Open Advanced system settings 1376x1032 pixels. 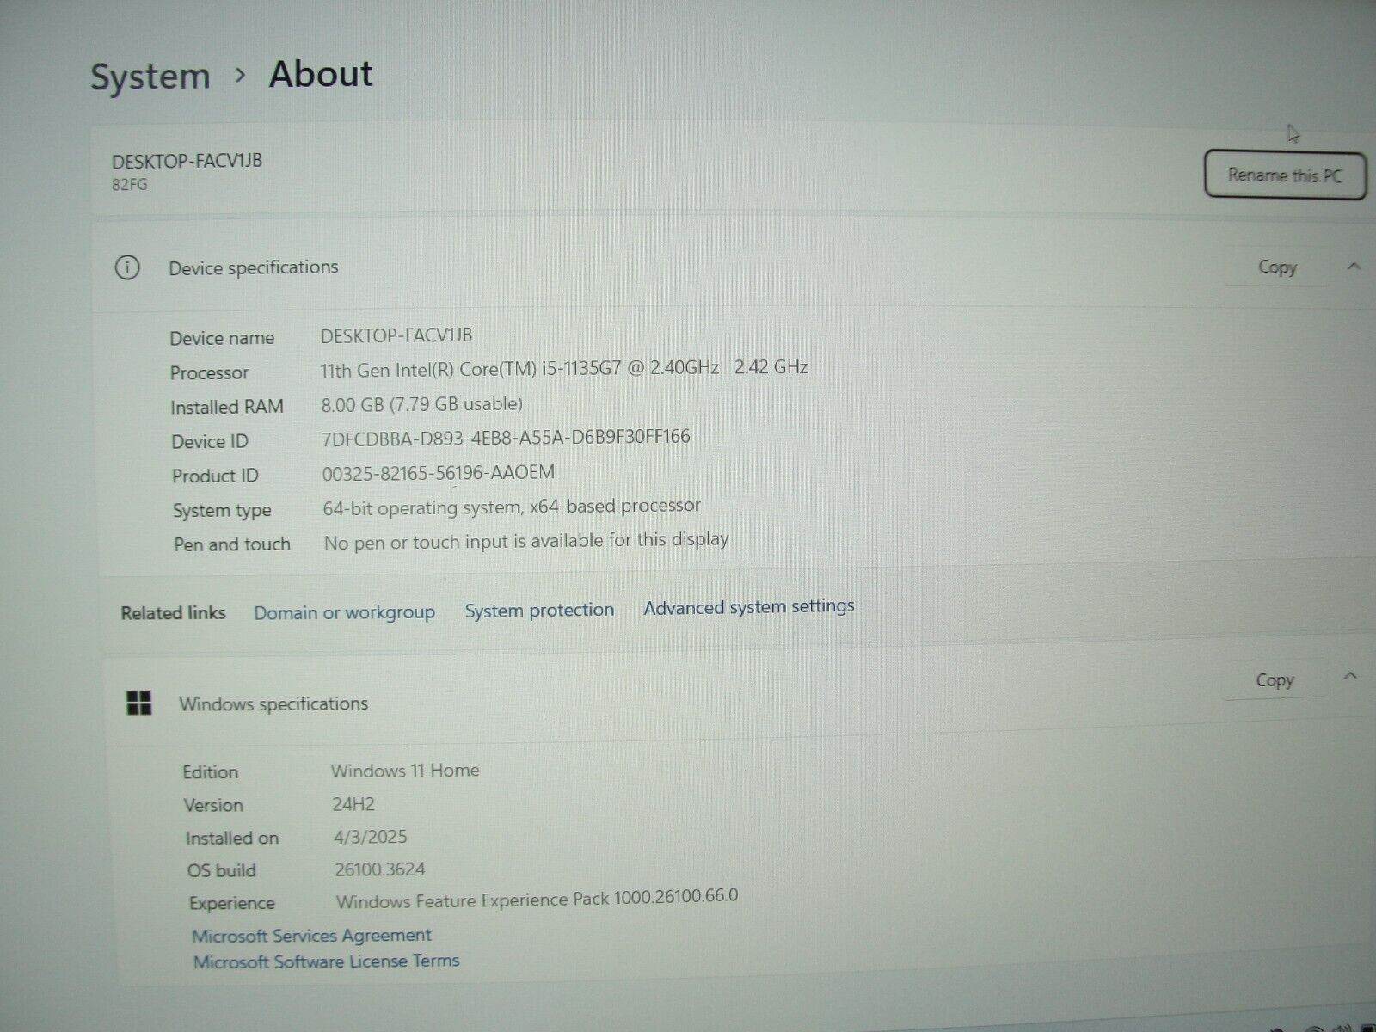(x=747, y=607)
